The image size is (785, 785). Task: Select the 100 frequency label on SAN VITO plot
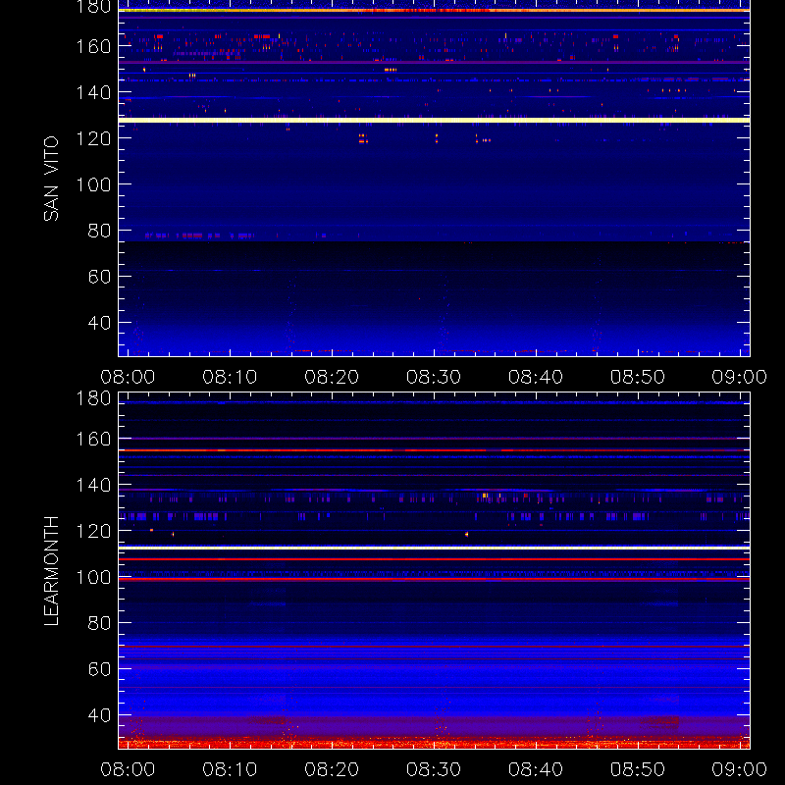(93, 184)
